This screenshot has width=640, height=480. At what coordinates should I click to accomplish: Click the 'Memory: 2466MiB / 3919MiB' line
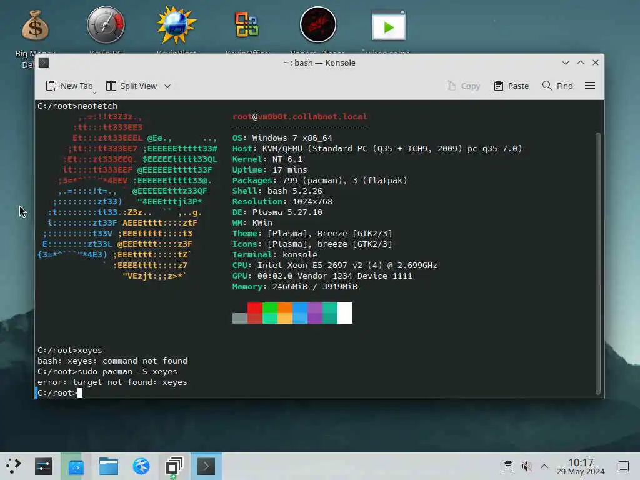(295, 286)
